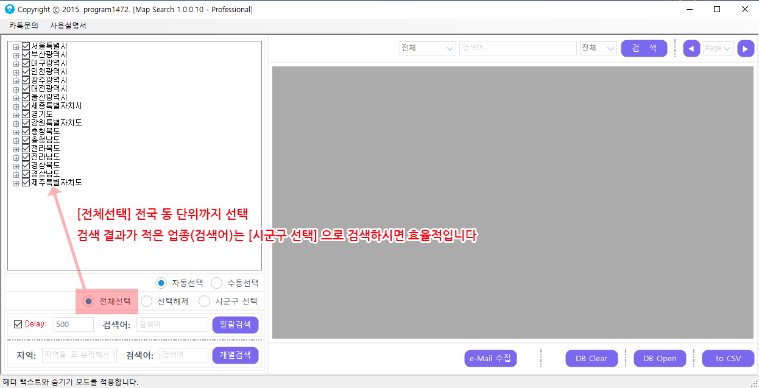
Task: Open the 사용설명서 menu
Action: coord(68,26)
